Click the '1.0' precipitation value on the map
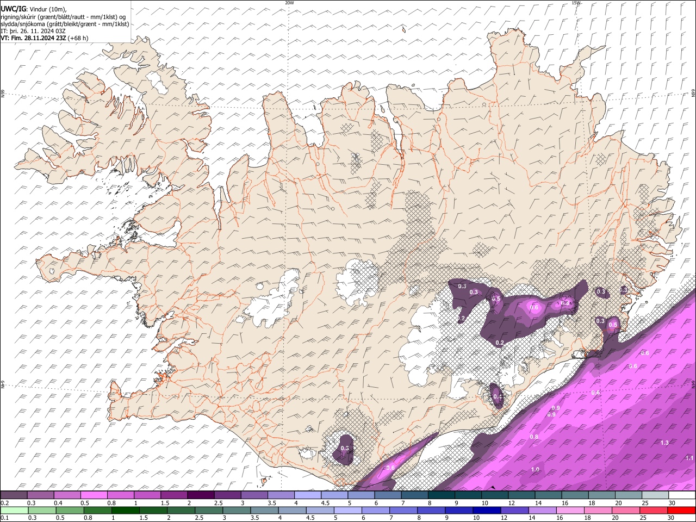 point(535,470)
